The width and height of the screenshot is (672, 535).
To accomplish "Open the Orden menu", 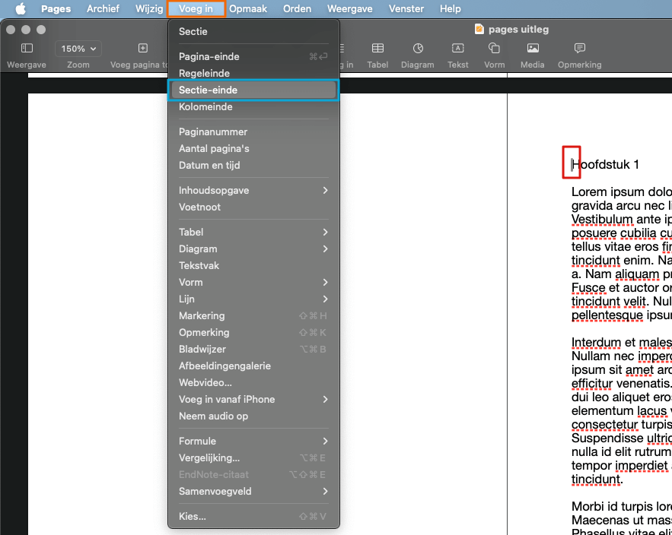I will pyautogui.click(x=297, y=8).
